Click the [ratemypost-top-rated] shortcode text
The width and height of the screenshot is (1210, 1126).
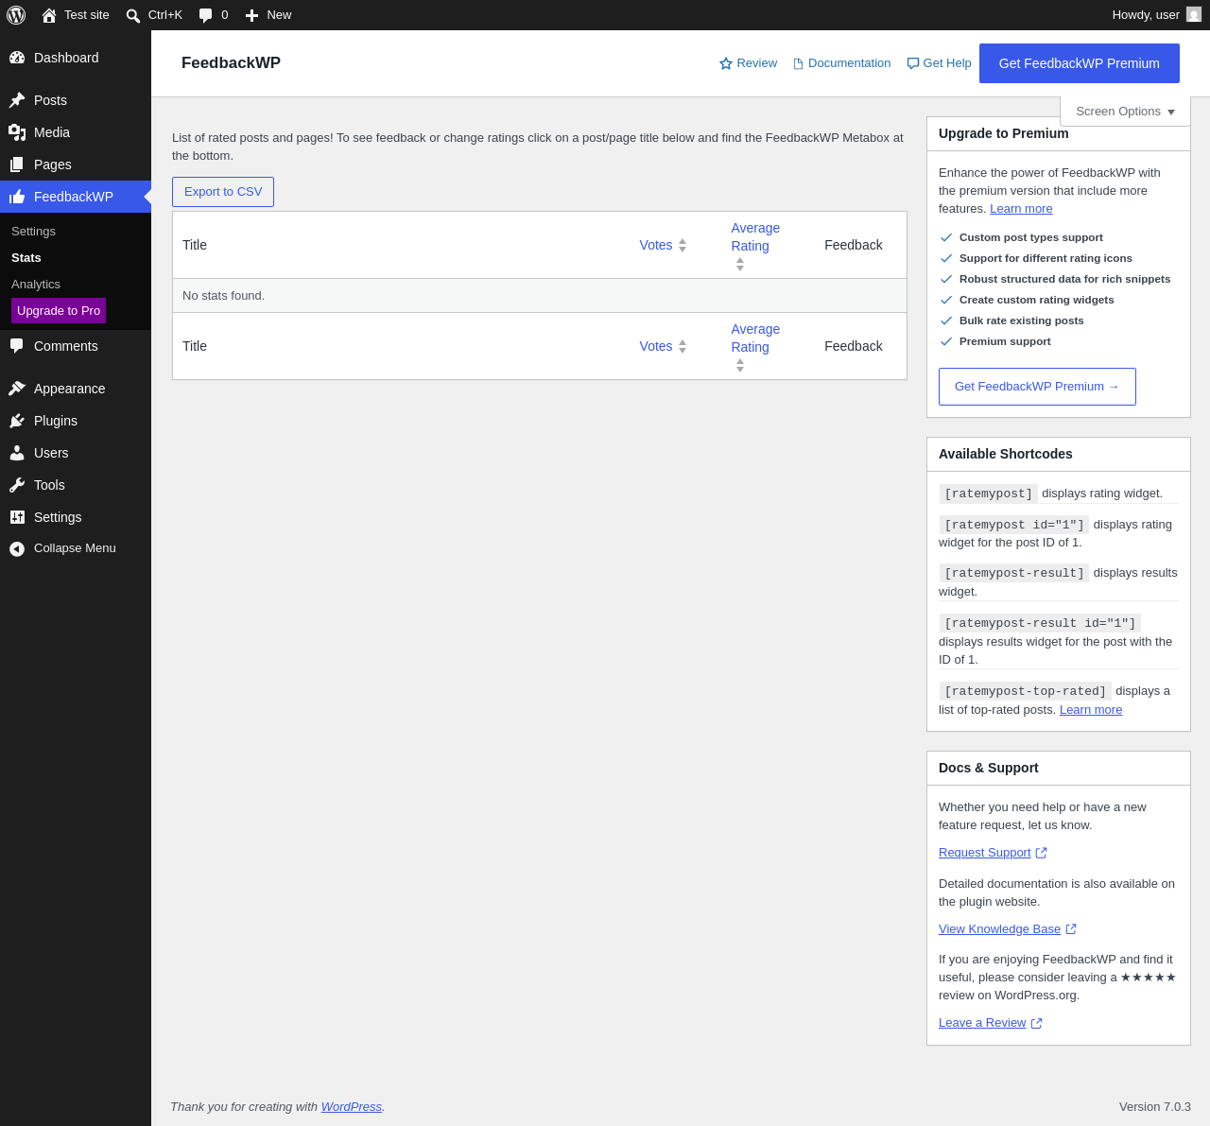tap(1026, 691)
